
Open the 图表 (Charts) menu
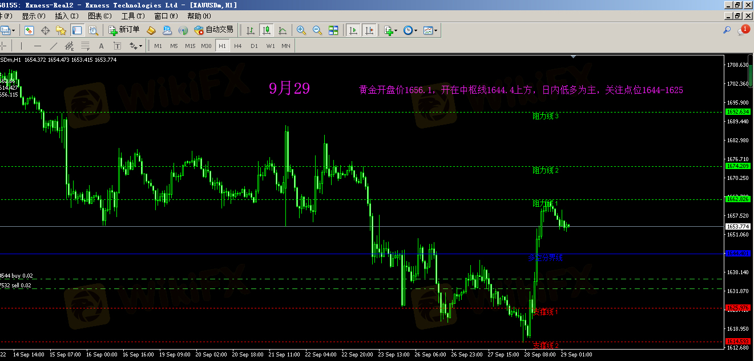(x=99, y=16)
